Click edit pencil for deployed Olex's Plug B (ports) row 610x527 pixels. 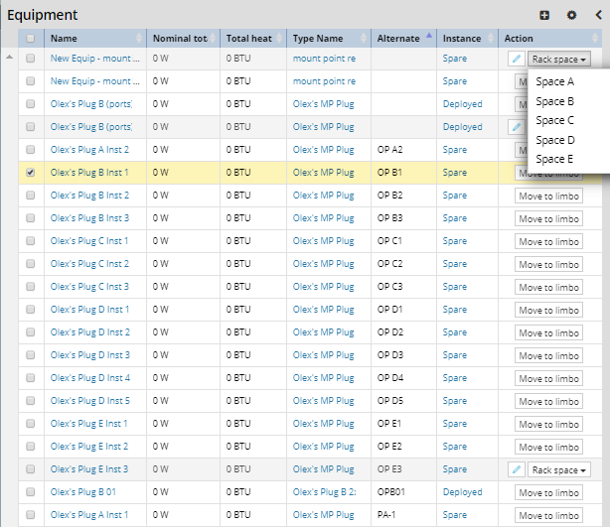(x=517, y=127)
